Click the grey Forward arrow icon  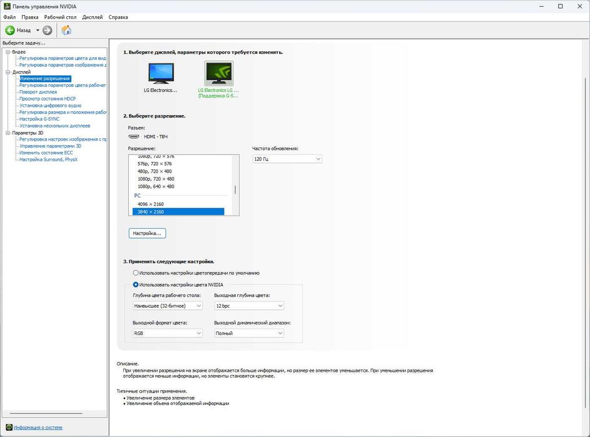(x=48, y=30)
